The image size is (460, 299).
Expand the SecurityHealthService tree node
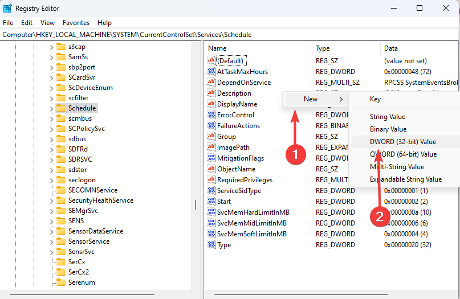coord(51,201)
